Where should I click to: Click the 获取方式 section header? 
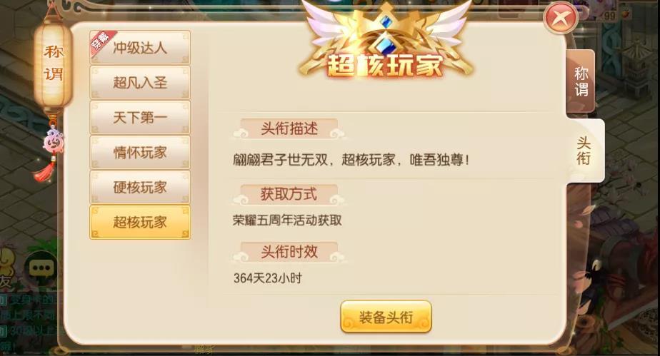(289, 194)
